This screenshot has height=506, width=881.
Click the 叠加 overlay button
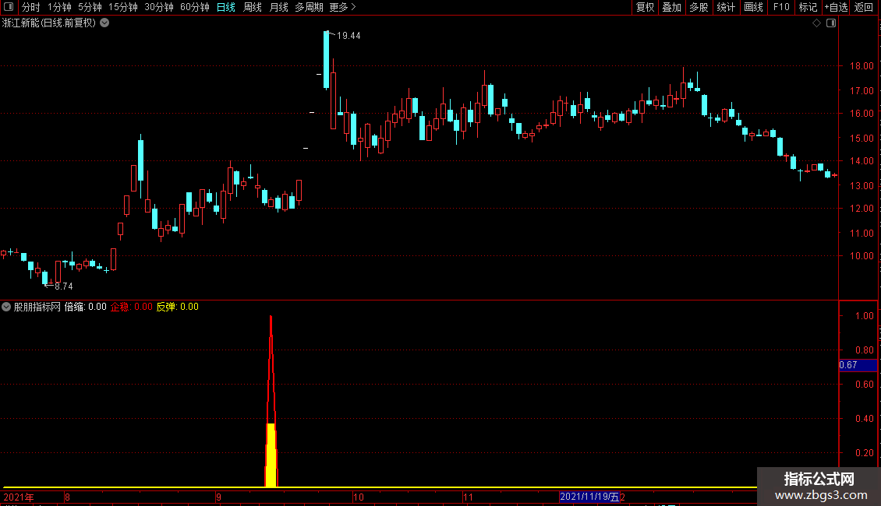[671, 7]
